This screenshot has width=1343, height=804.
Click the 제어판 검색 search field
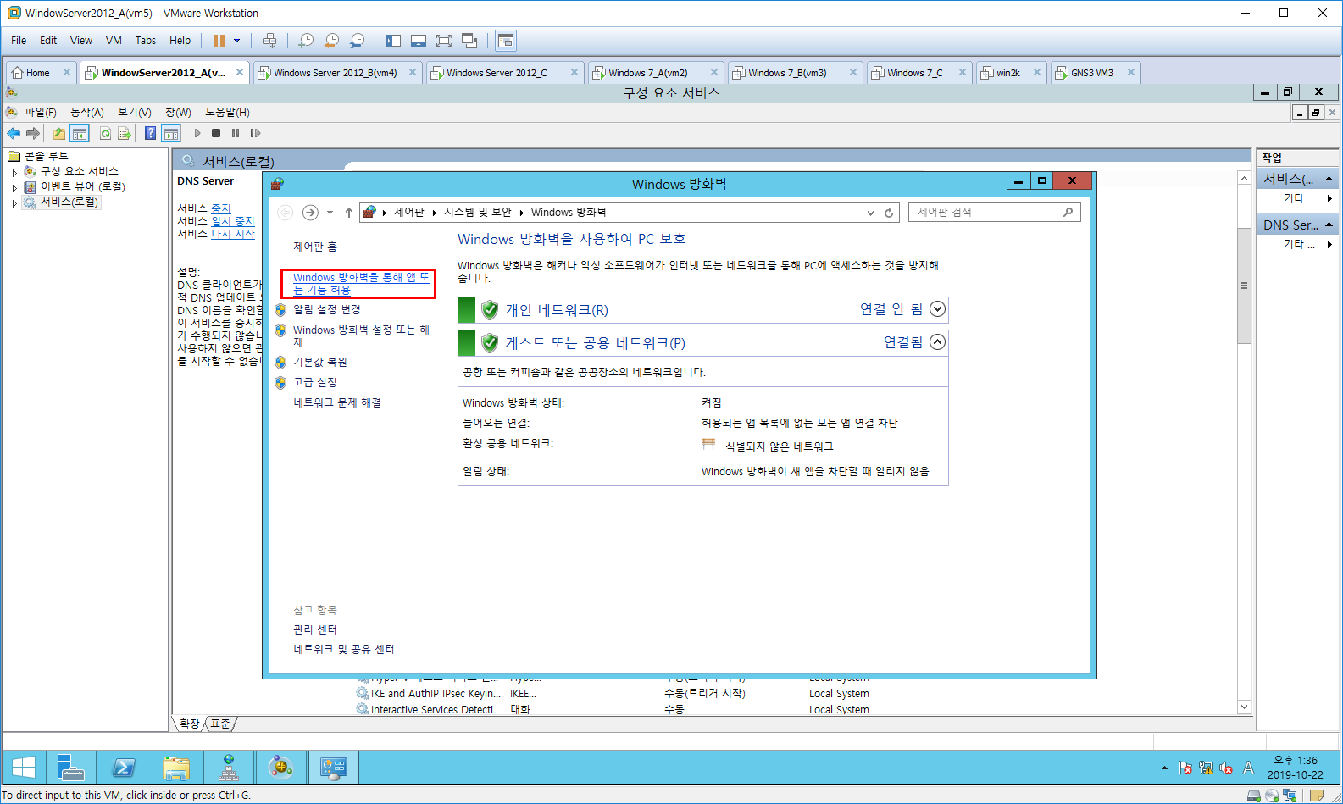click(x=994, y=213)
